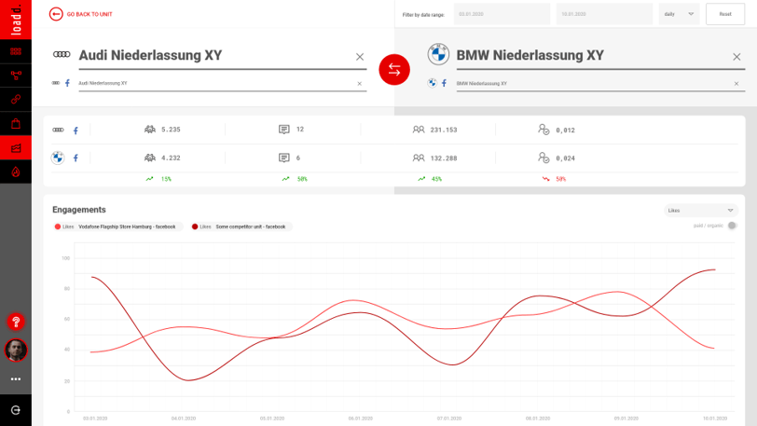The width and height of the screenshot is (757, 426).
Task: Click the Engagements section heading
Action: [x=79, y=210]
